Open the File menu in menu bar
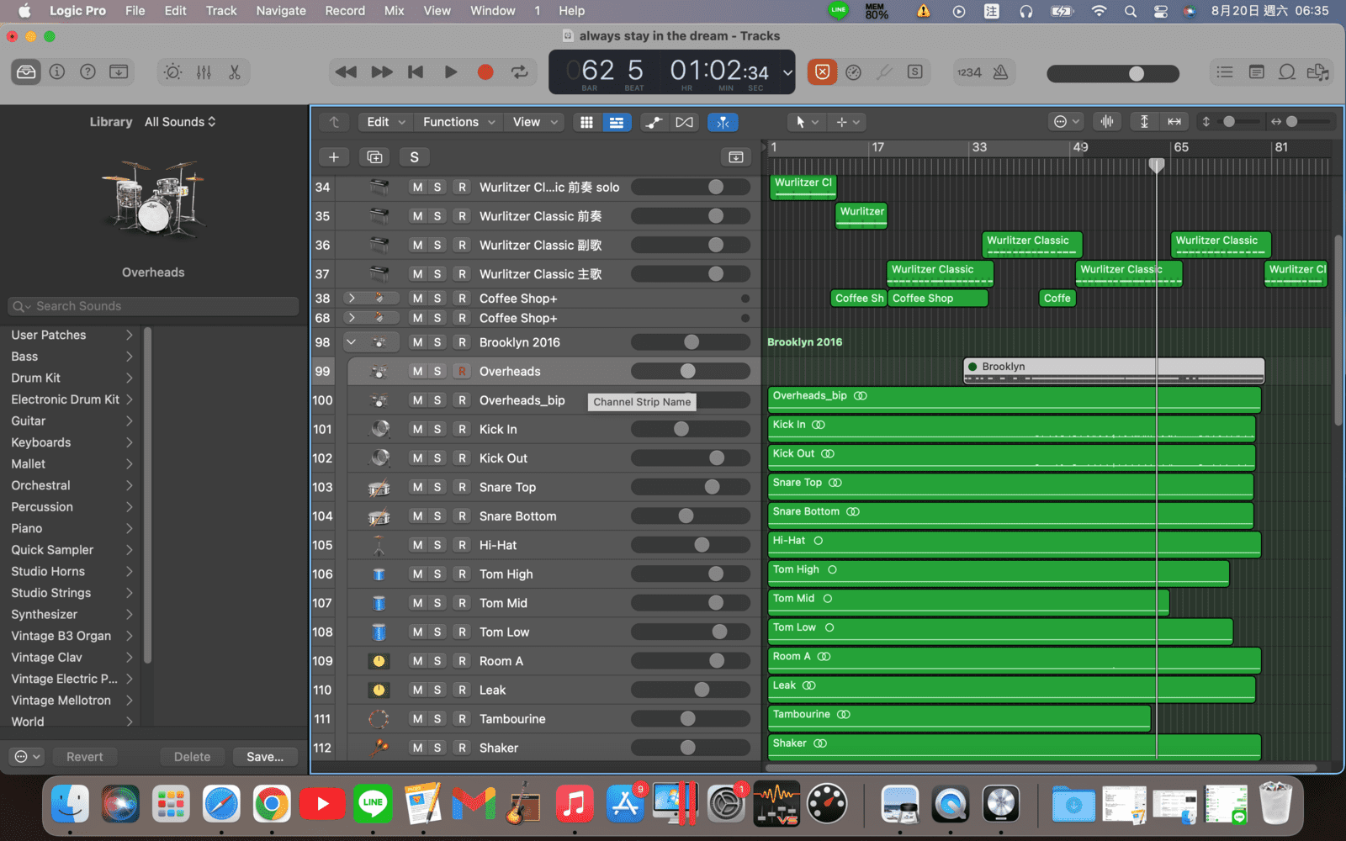 pos(135,11)
